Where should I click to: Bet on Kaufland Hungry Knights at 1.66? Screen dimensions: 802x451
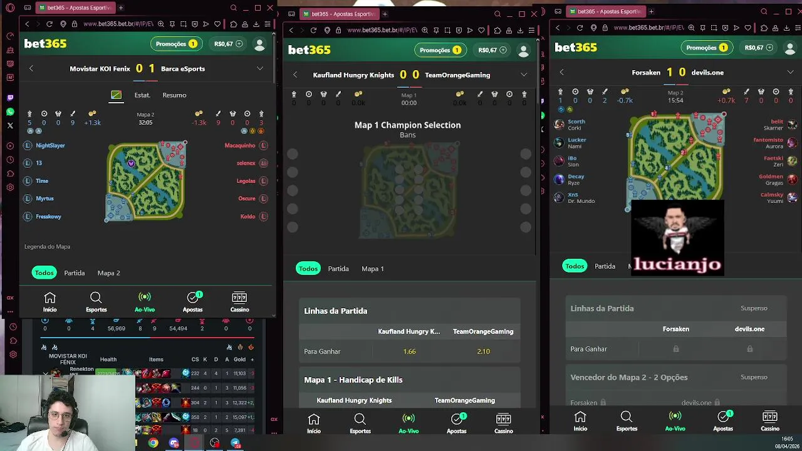(409, 351)
